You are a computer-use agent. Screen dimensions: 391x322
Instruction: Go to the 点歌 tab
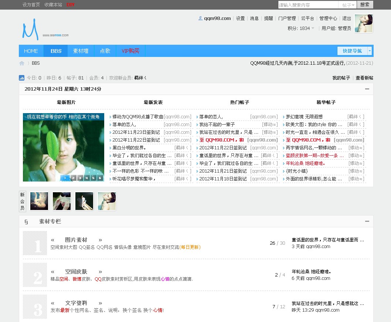click(x=105, y=51)
